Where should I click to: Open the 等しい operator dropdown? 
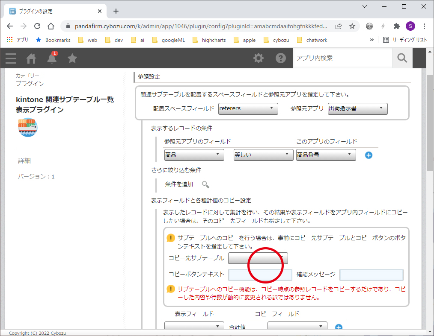263,155
